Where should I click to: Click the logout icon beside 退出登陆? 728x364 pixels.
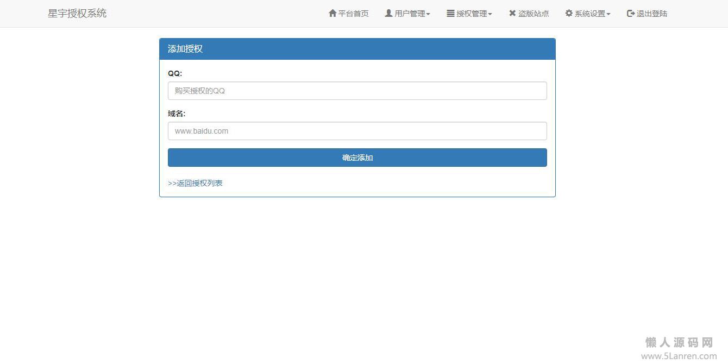[631, 14]
